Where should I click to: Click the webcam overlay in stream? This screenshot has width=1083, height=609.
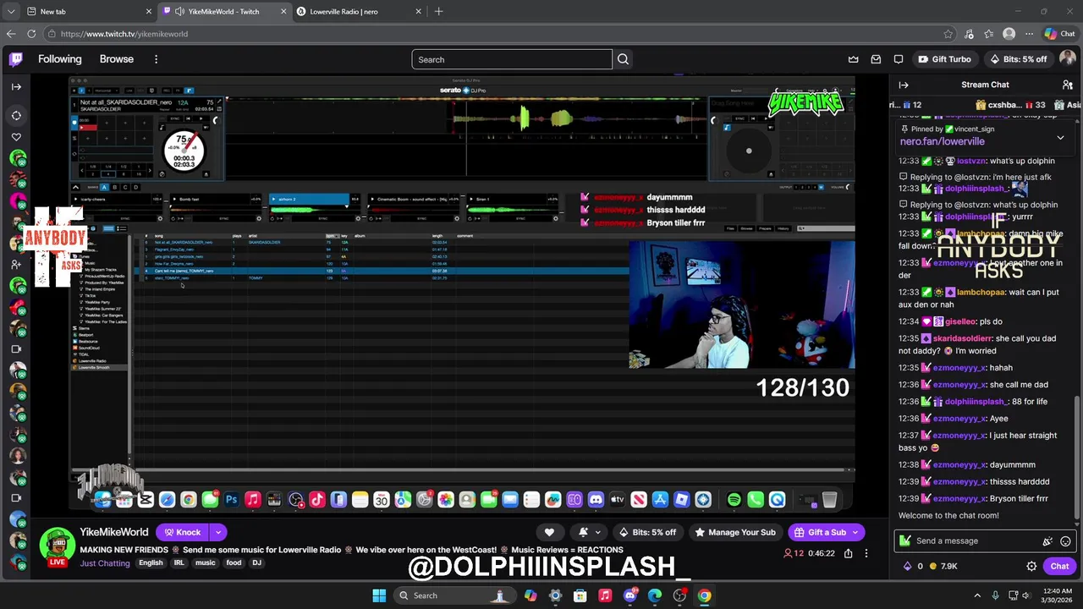(x=741, y=305)
